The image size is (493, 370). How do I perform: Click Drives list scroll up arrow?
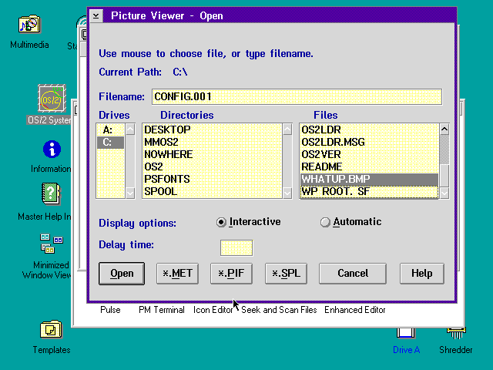[x=130, y=129]
